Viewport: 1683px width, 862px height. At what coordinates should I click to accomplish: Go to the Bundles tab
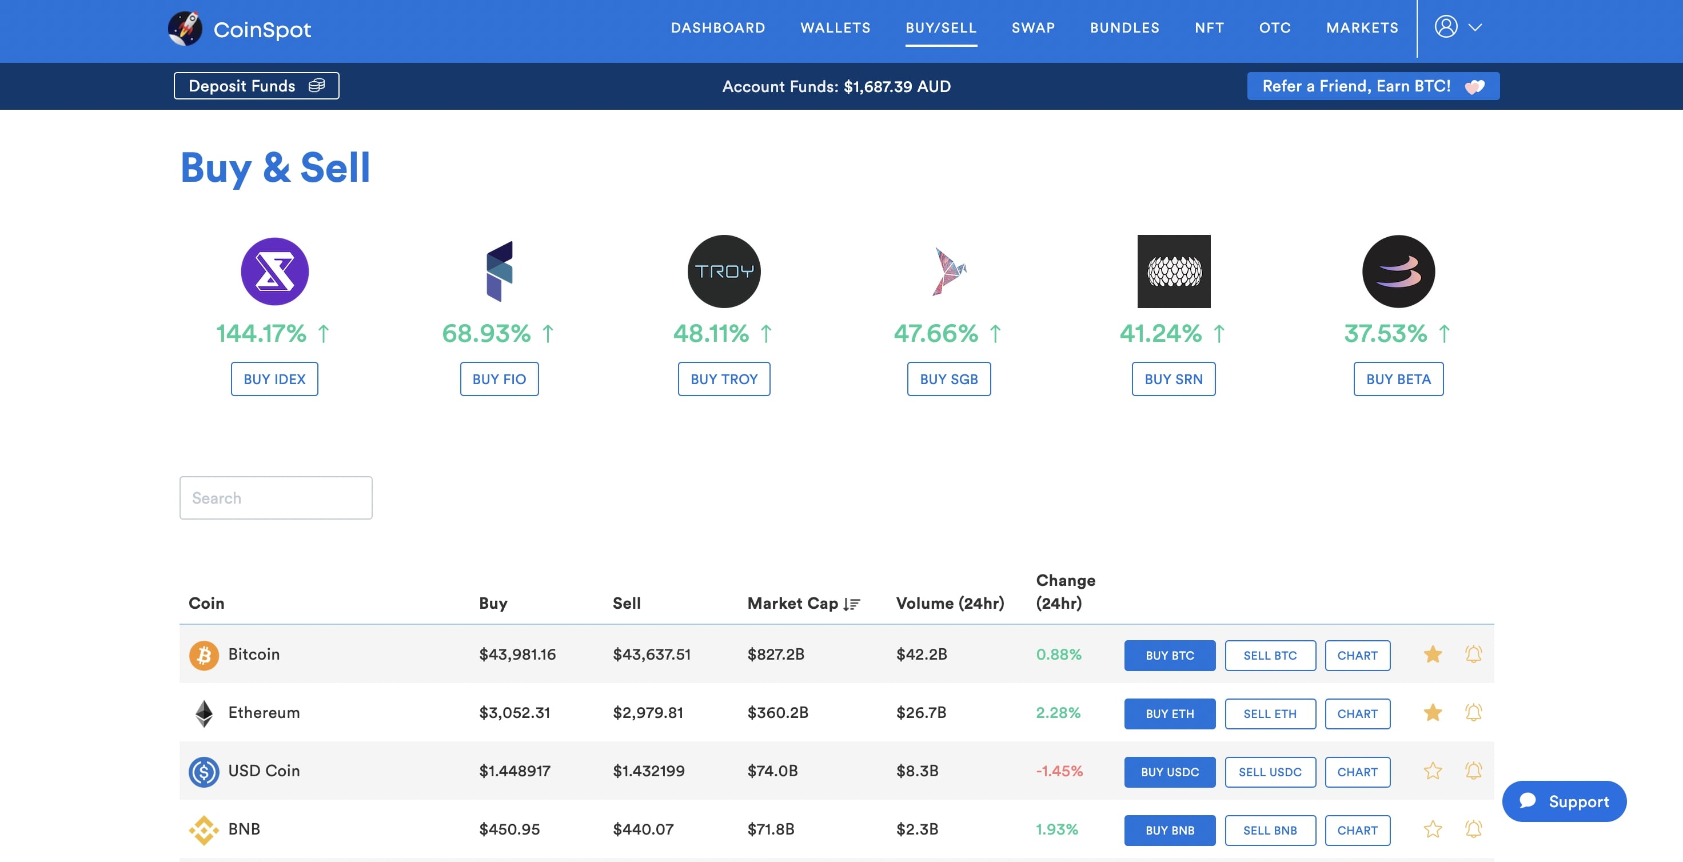click(x=1124, y=27)
